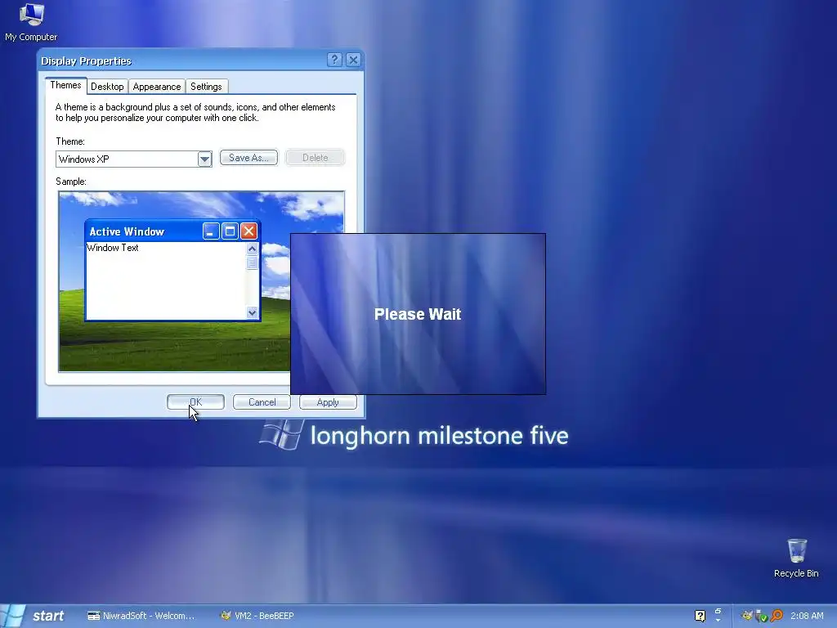Expand the Theme dropdown arrow
The image size is (837, 628).
point(204,159)
